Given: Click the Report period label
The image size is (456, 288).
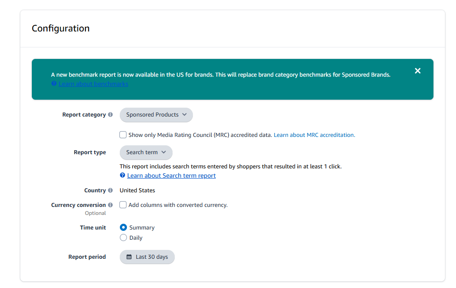Looking at the screenshot, I should pos(87,257).
